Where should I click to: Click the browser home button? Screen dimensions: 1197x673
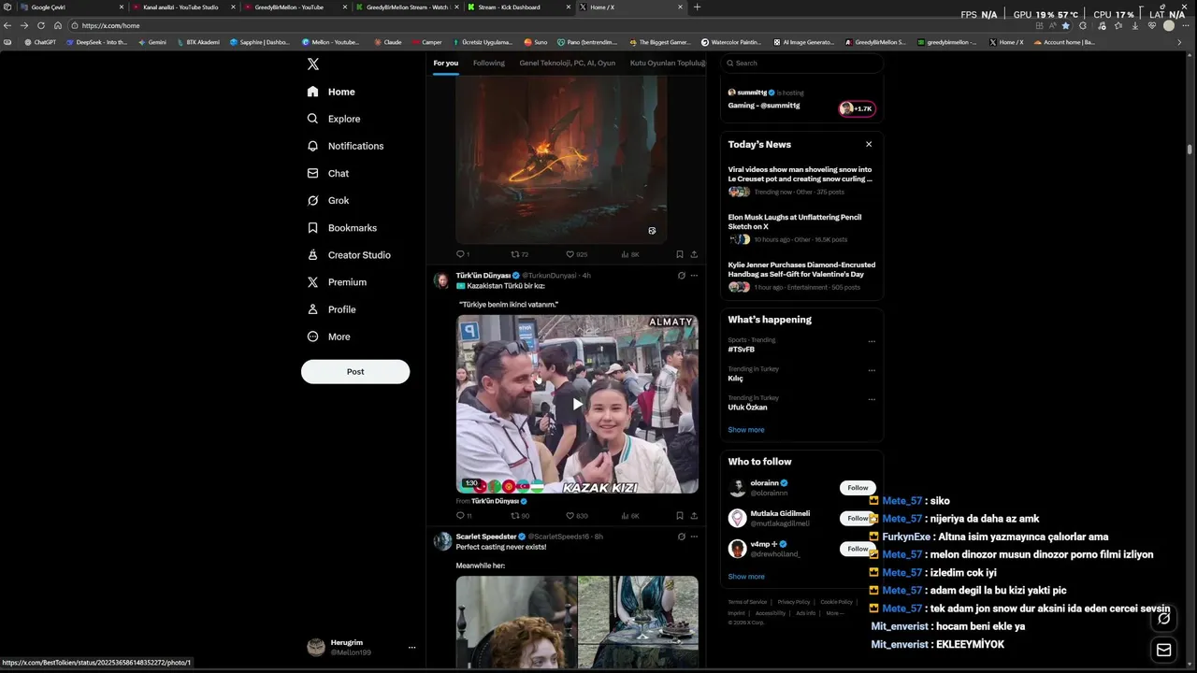tap(57, 25)
